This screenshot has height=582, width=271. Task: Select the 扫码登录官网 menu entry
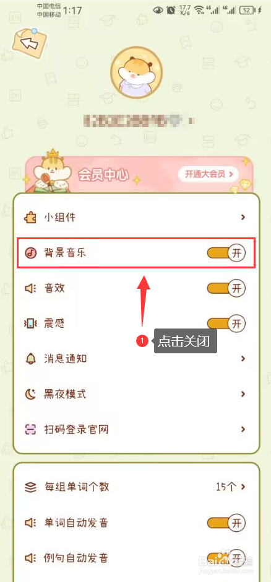click(136, 430)
